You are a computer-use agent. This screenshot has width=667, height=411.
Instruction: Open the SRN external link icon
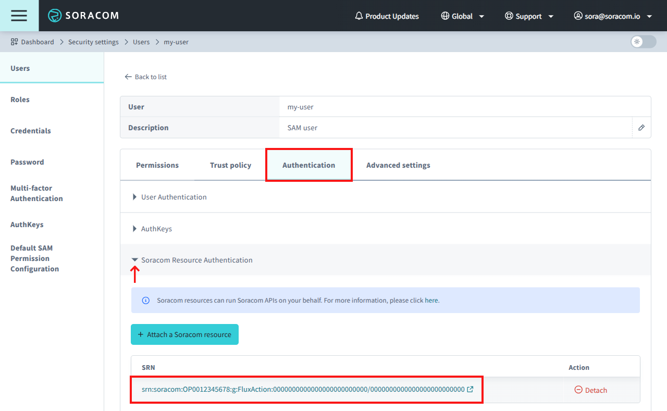click(471, 389)
